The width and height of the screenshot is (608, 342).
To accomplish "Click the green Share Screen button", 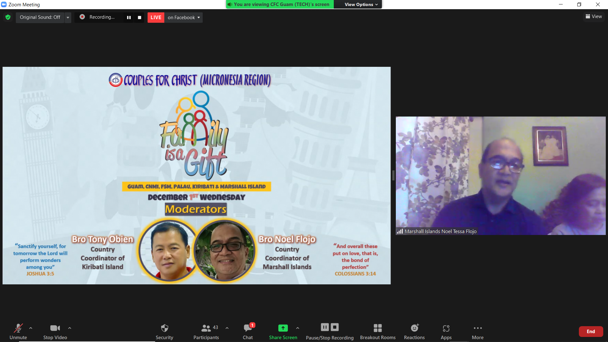I will click(283, 331).
